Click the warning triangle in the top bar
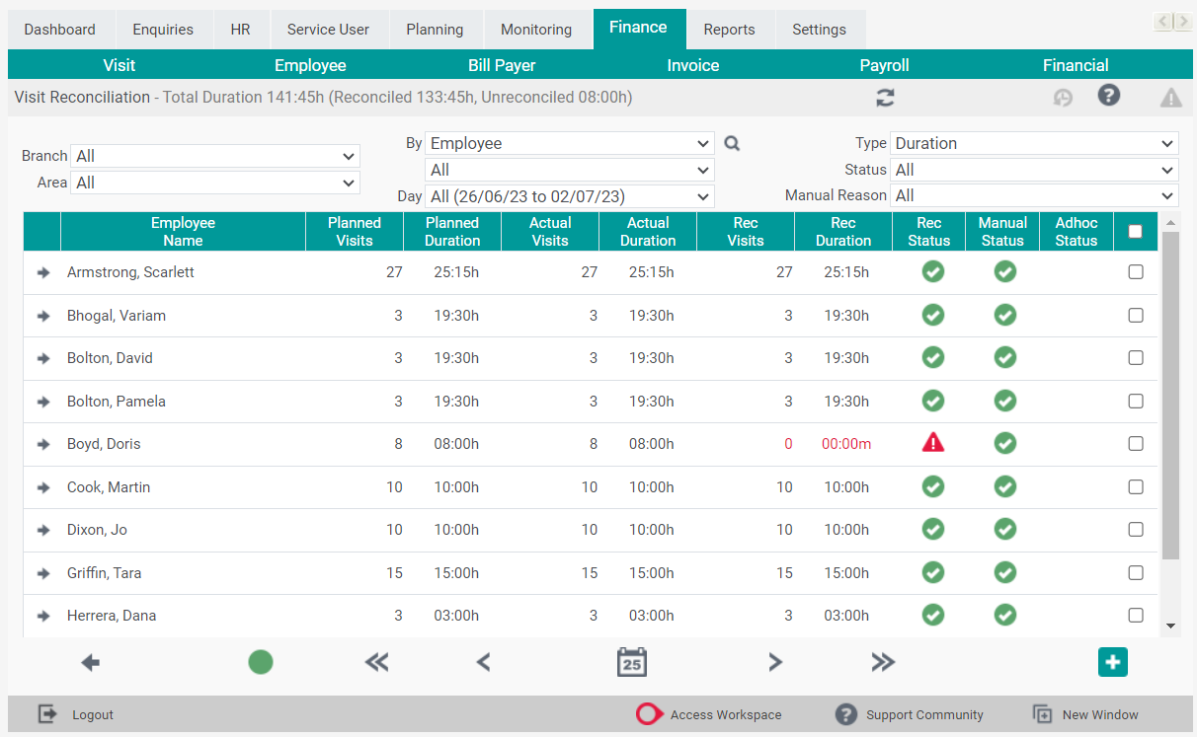This screenshot has width=1197, height=737. click(x=1171, y=98)
